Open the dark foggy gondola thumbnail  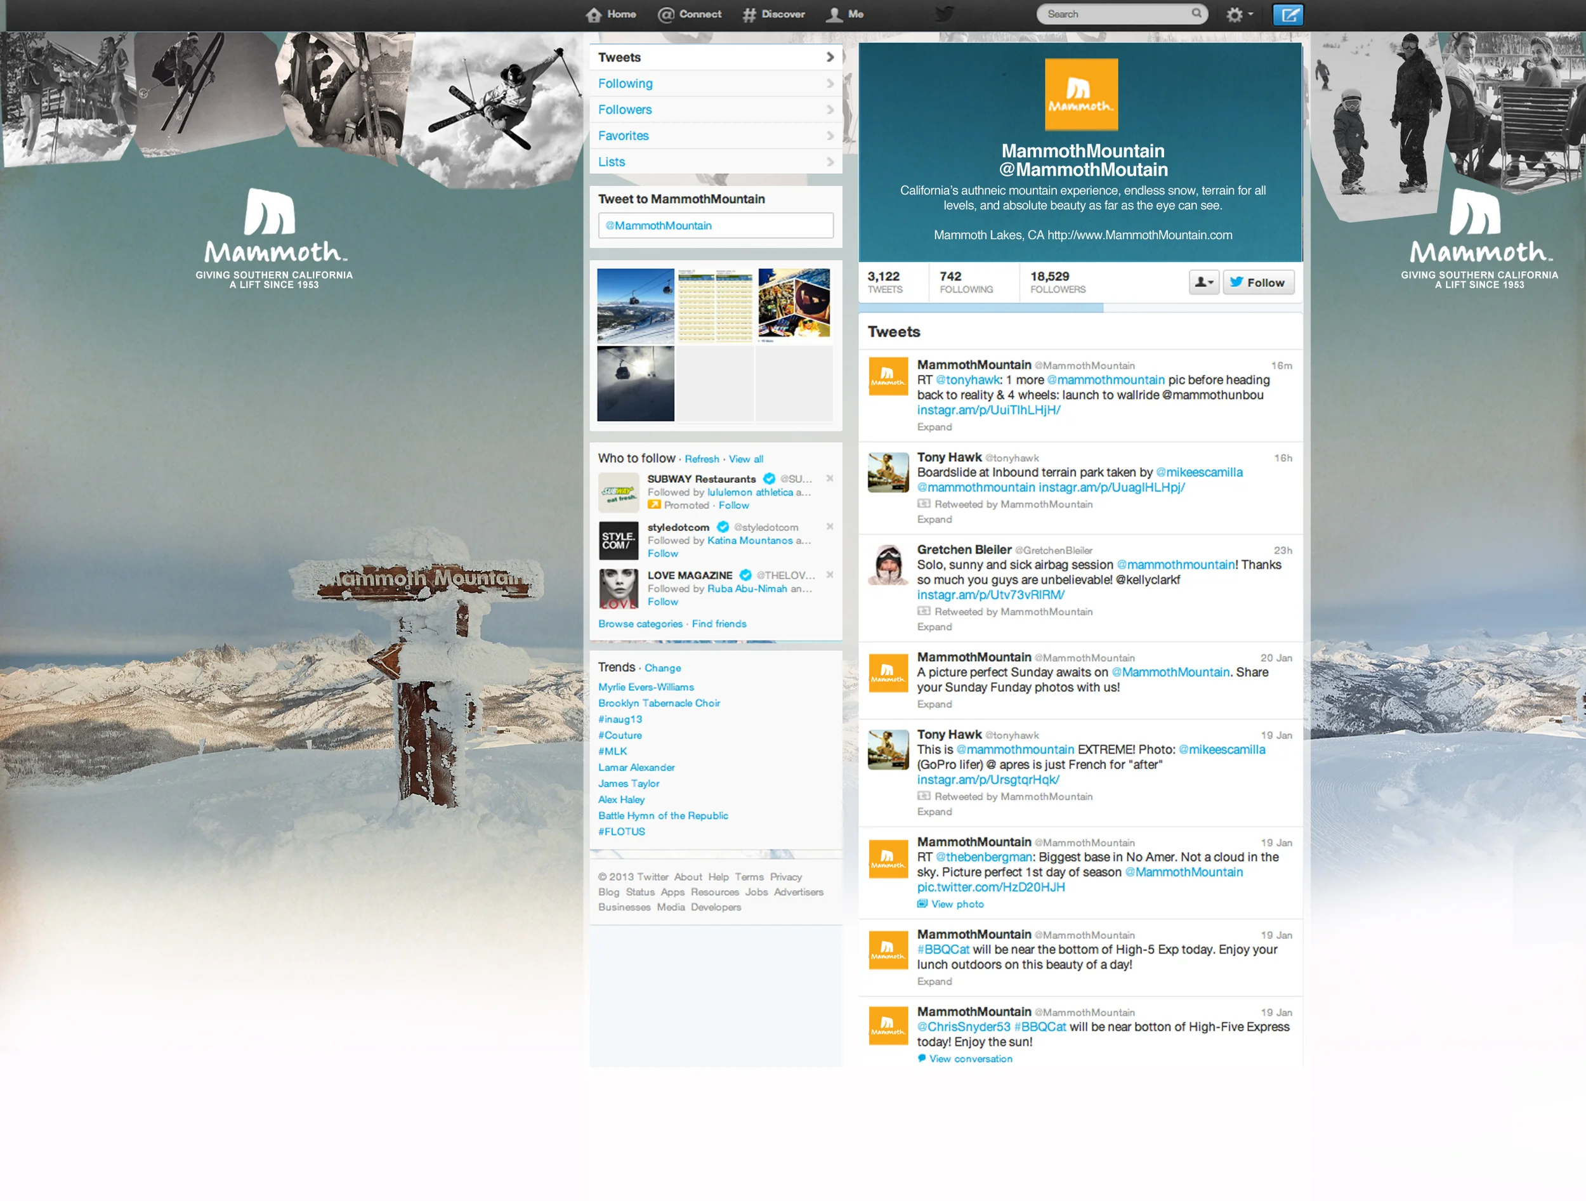(x=635, y=384)
